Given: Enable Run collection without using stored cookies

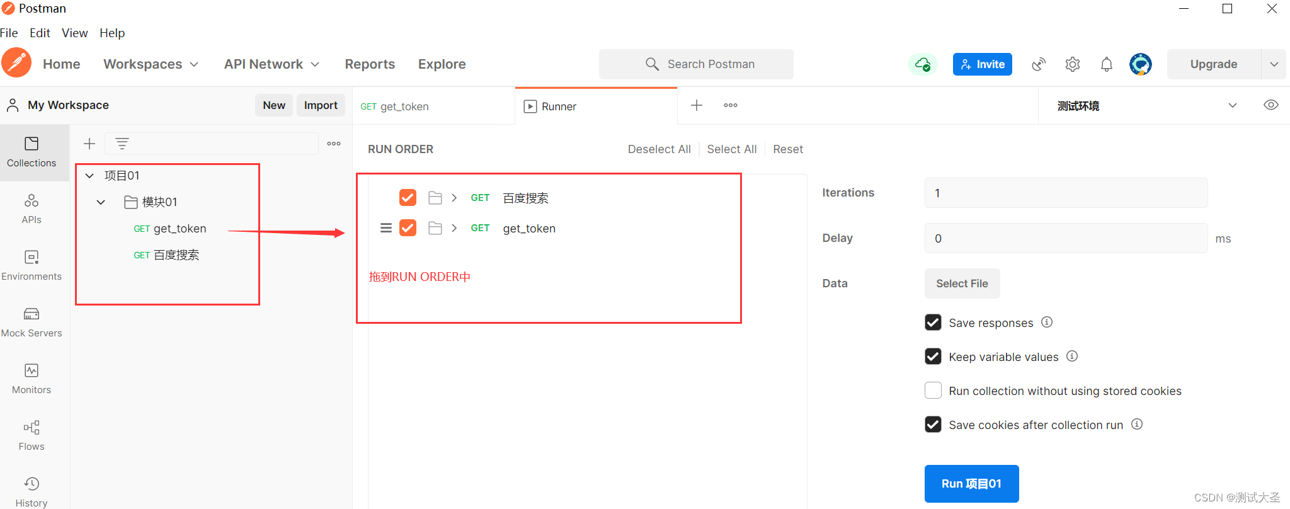Looking at the screenshot, I should pos(933,391).
